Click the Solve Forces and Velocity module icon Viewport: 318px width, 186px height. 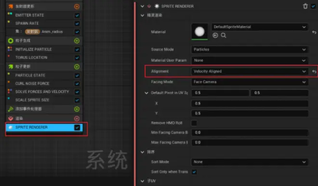(x=10, y=91)
